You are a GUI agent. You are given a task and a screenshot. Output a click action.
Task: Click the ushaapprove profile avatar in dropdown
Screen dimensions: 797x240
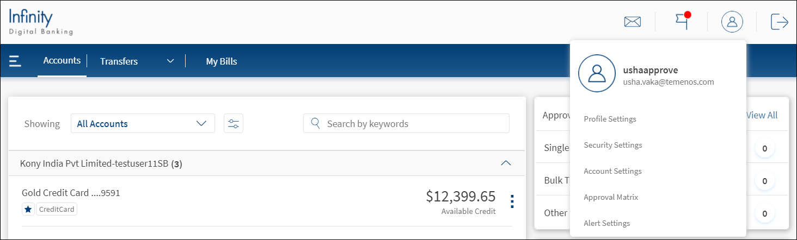[x=597, y=73]
